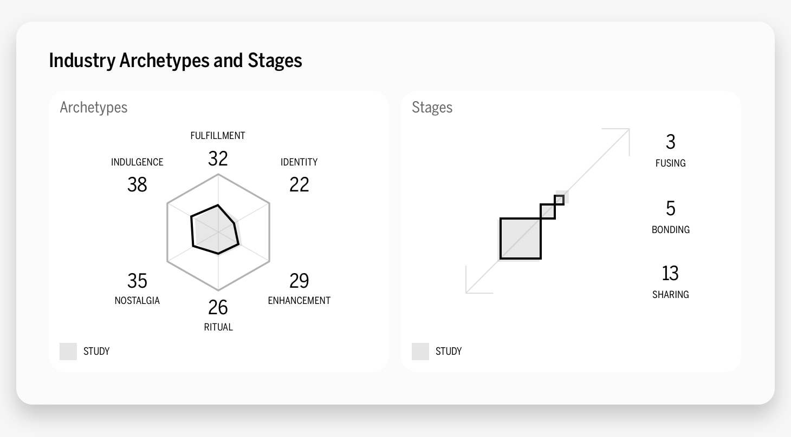Select the RITUAL archetype label
This screenshot has width=791, height=437.
218,327
